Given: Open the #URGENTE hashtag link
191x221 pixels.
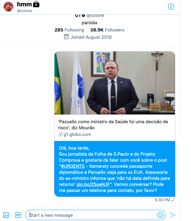Looking at the screenshot, I should coord(73,166).
